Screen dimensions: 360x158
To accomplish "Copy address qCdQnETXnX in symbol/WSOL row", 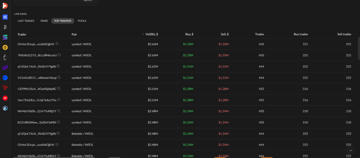I will click(58, 66).
